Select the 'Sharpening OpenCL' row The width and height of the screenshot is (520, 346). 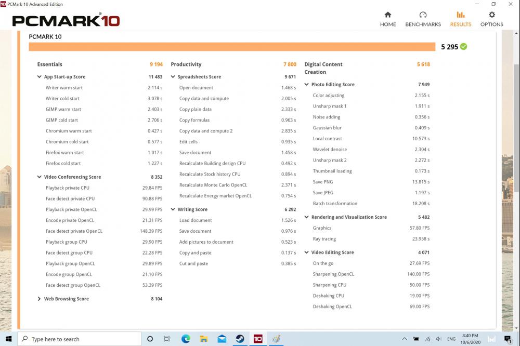pyautogui.click(x=371, y=274)
